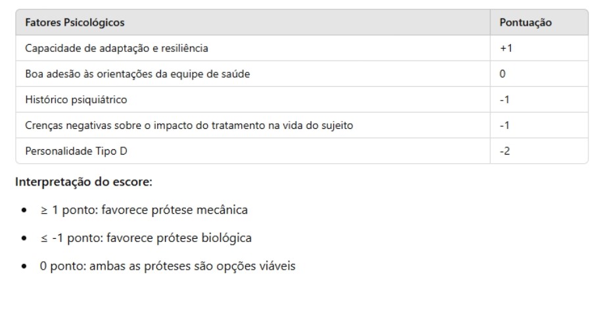Click the favorece prótese biológica bullet text
This screenshot has width=593, height=319.
point(179,238)
